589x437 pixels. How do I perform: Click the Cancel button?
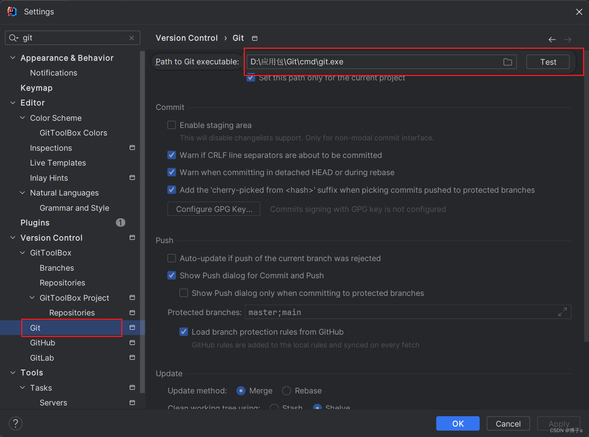[508, 423]
